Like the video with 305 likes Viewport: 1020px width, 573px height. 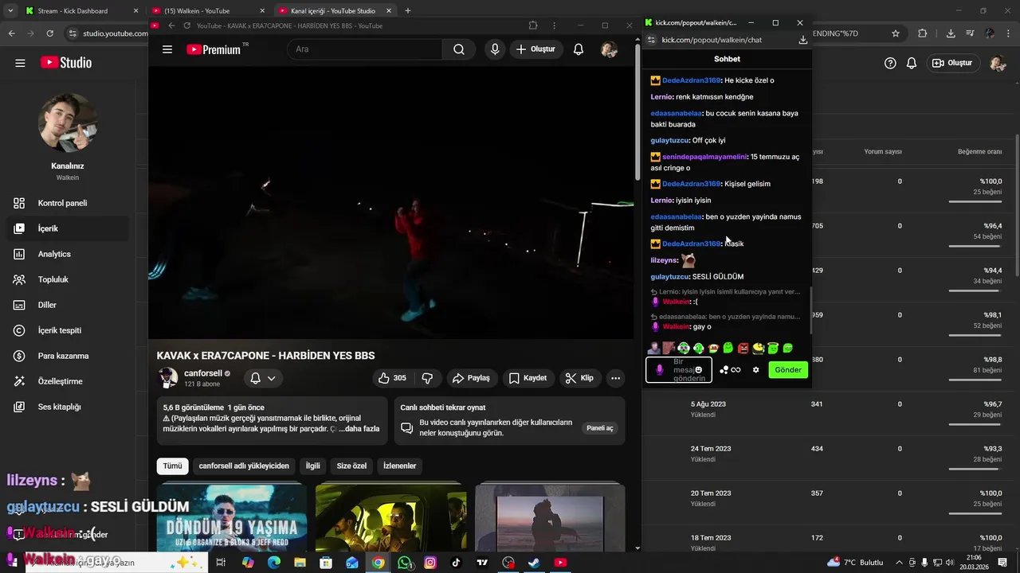[x=392, y=378]
